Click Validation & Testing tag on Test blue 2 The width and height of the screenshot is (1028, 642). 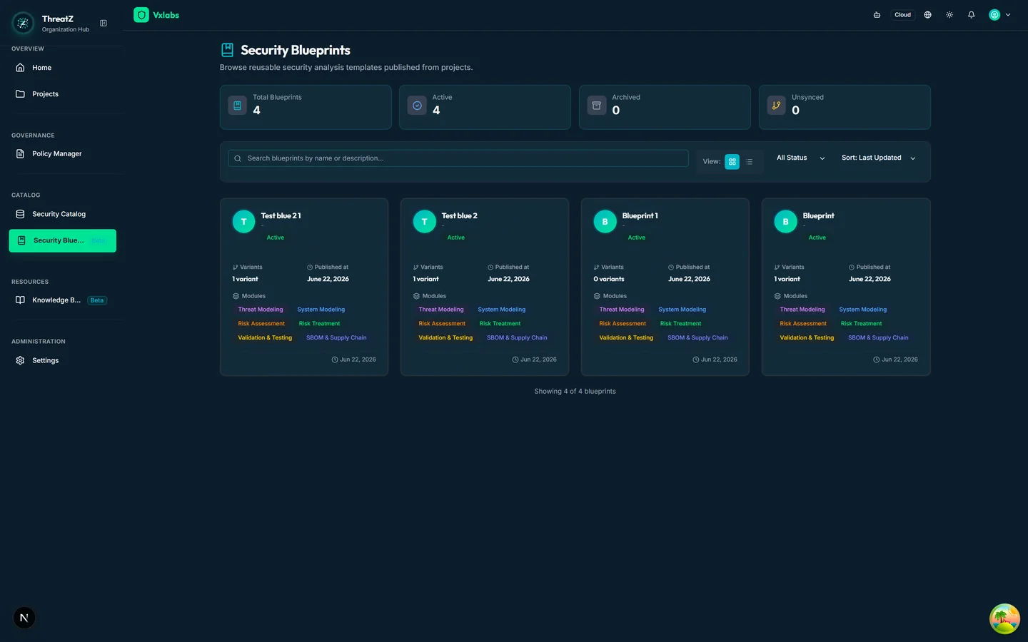tap(445, 338)
